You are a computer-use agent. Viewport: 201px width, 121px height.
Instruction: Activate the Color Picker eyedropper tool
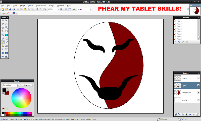click(6, 42)
